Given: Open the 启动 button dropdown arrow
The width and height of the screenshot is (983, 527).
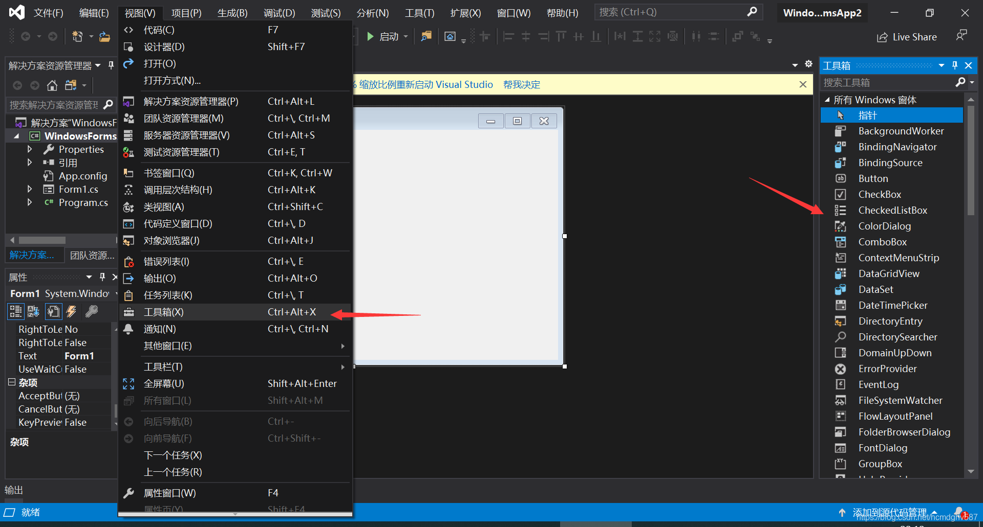Looking at the screenshot, I should [x=406, y=36].
